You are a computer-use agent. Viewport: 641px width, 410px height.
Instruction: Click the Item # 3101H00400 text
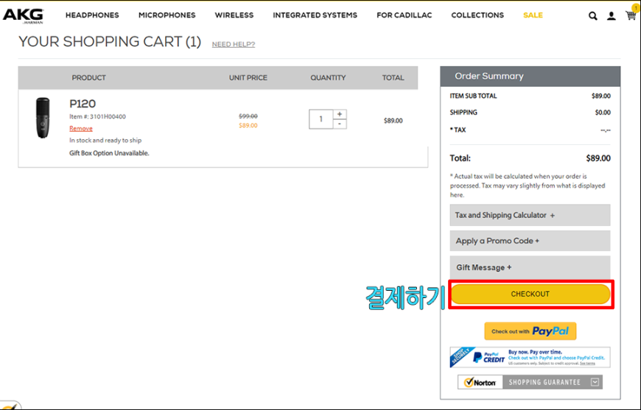click(x=97, y=116)
